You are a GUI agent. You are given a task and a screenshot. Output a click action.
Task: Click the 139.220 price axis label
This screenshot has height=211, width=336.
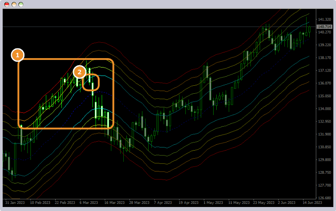(324, 45)
